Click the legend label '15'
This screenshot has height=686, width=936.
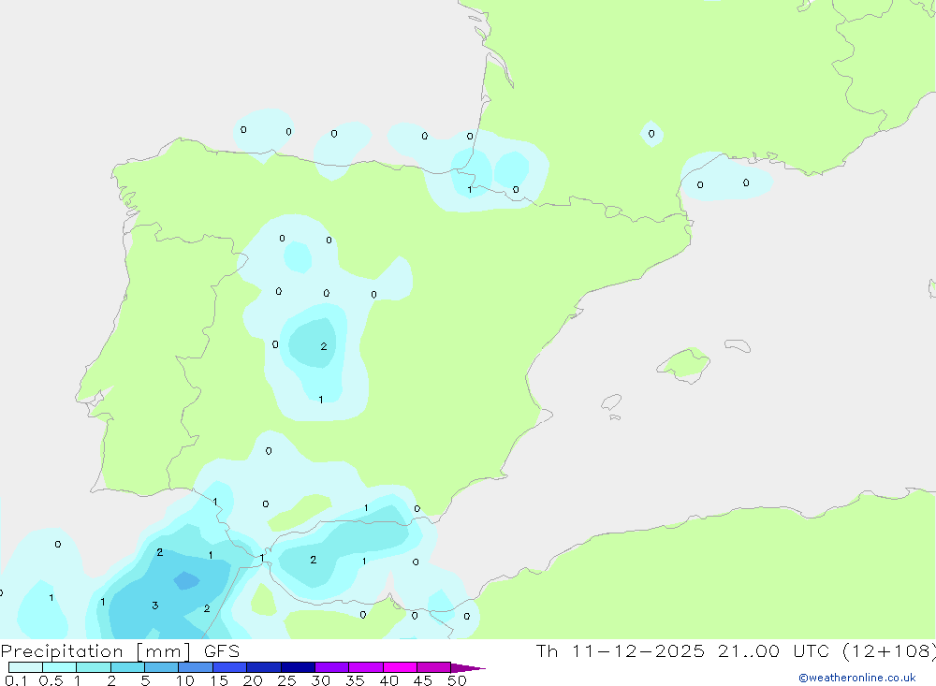tap(219, 680)
